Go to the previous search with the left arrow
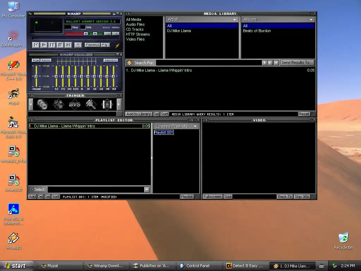 click(x=264, y=63)
